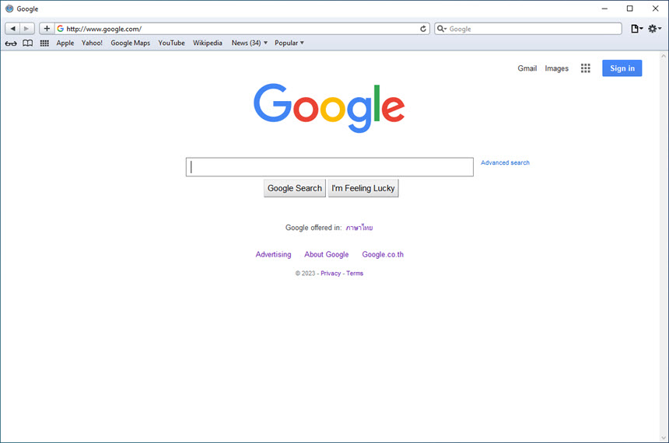Open the Google apps grid icon

point(585,68)
